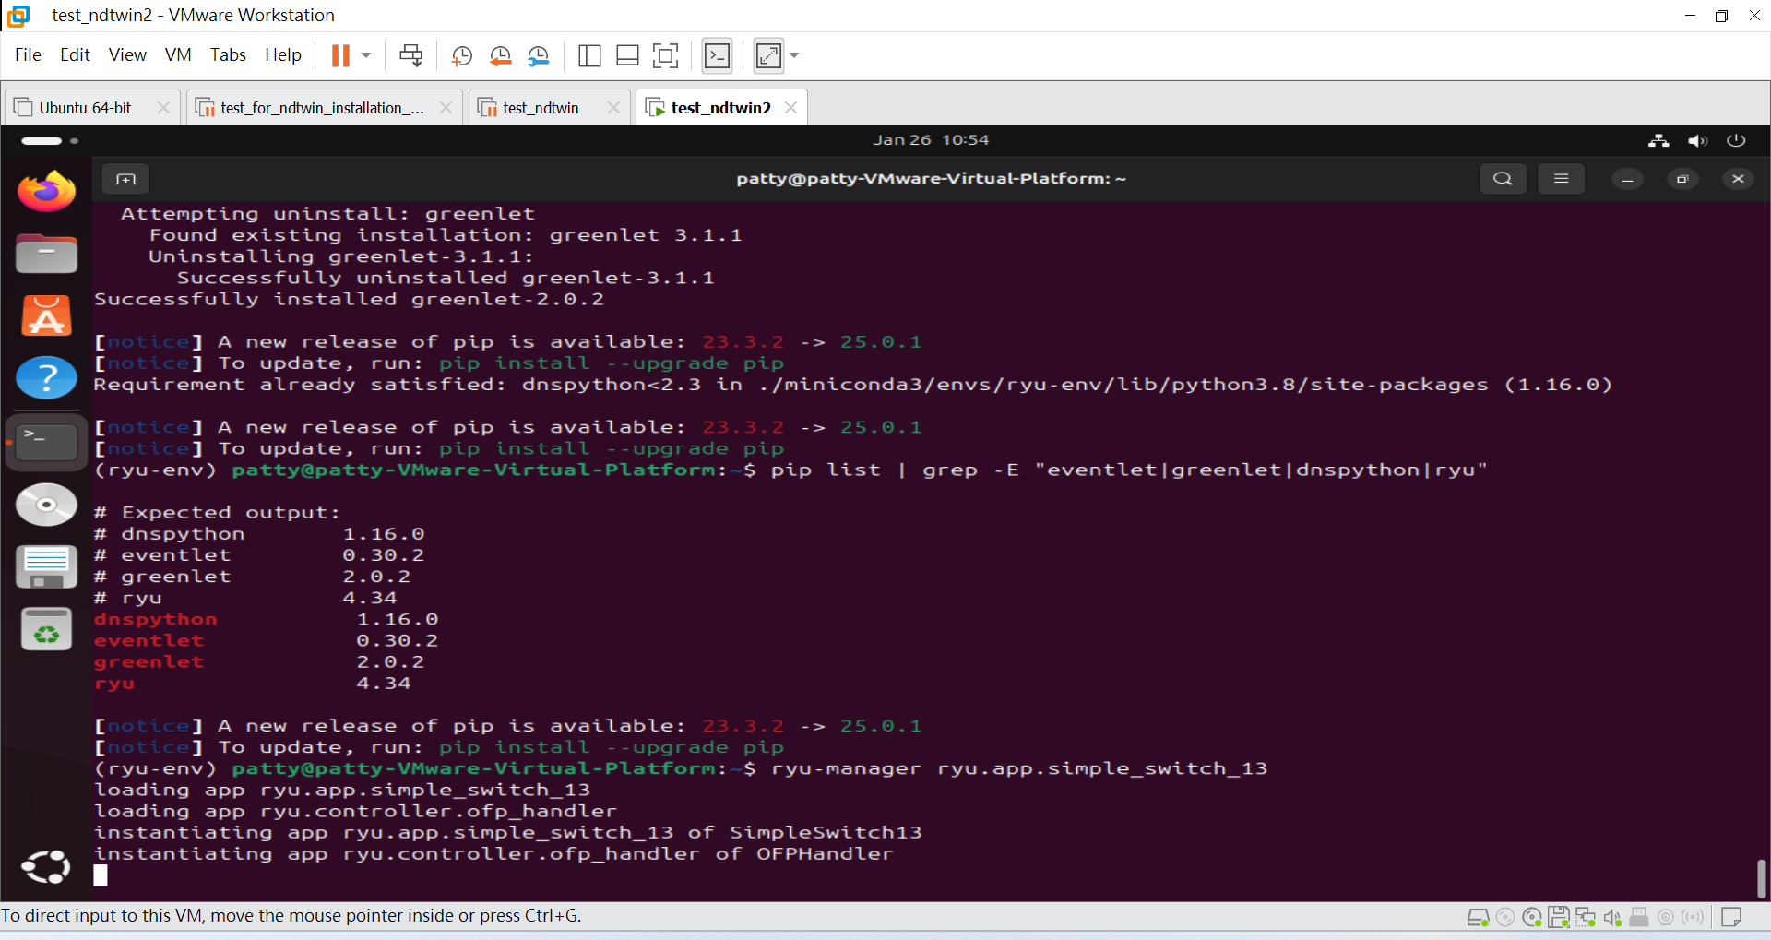
Task: Open the terminal hamburger menu
Action: [x=1561, y=179]
